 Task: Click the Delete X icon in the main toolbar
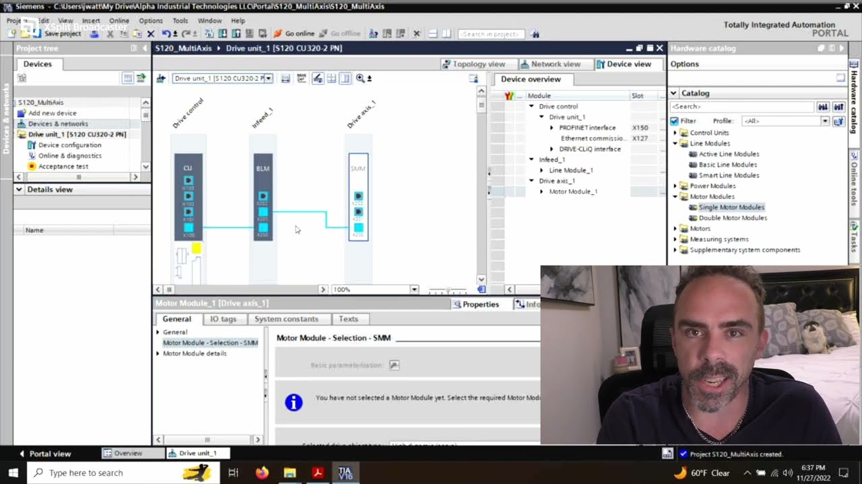point(151,34)
